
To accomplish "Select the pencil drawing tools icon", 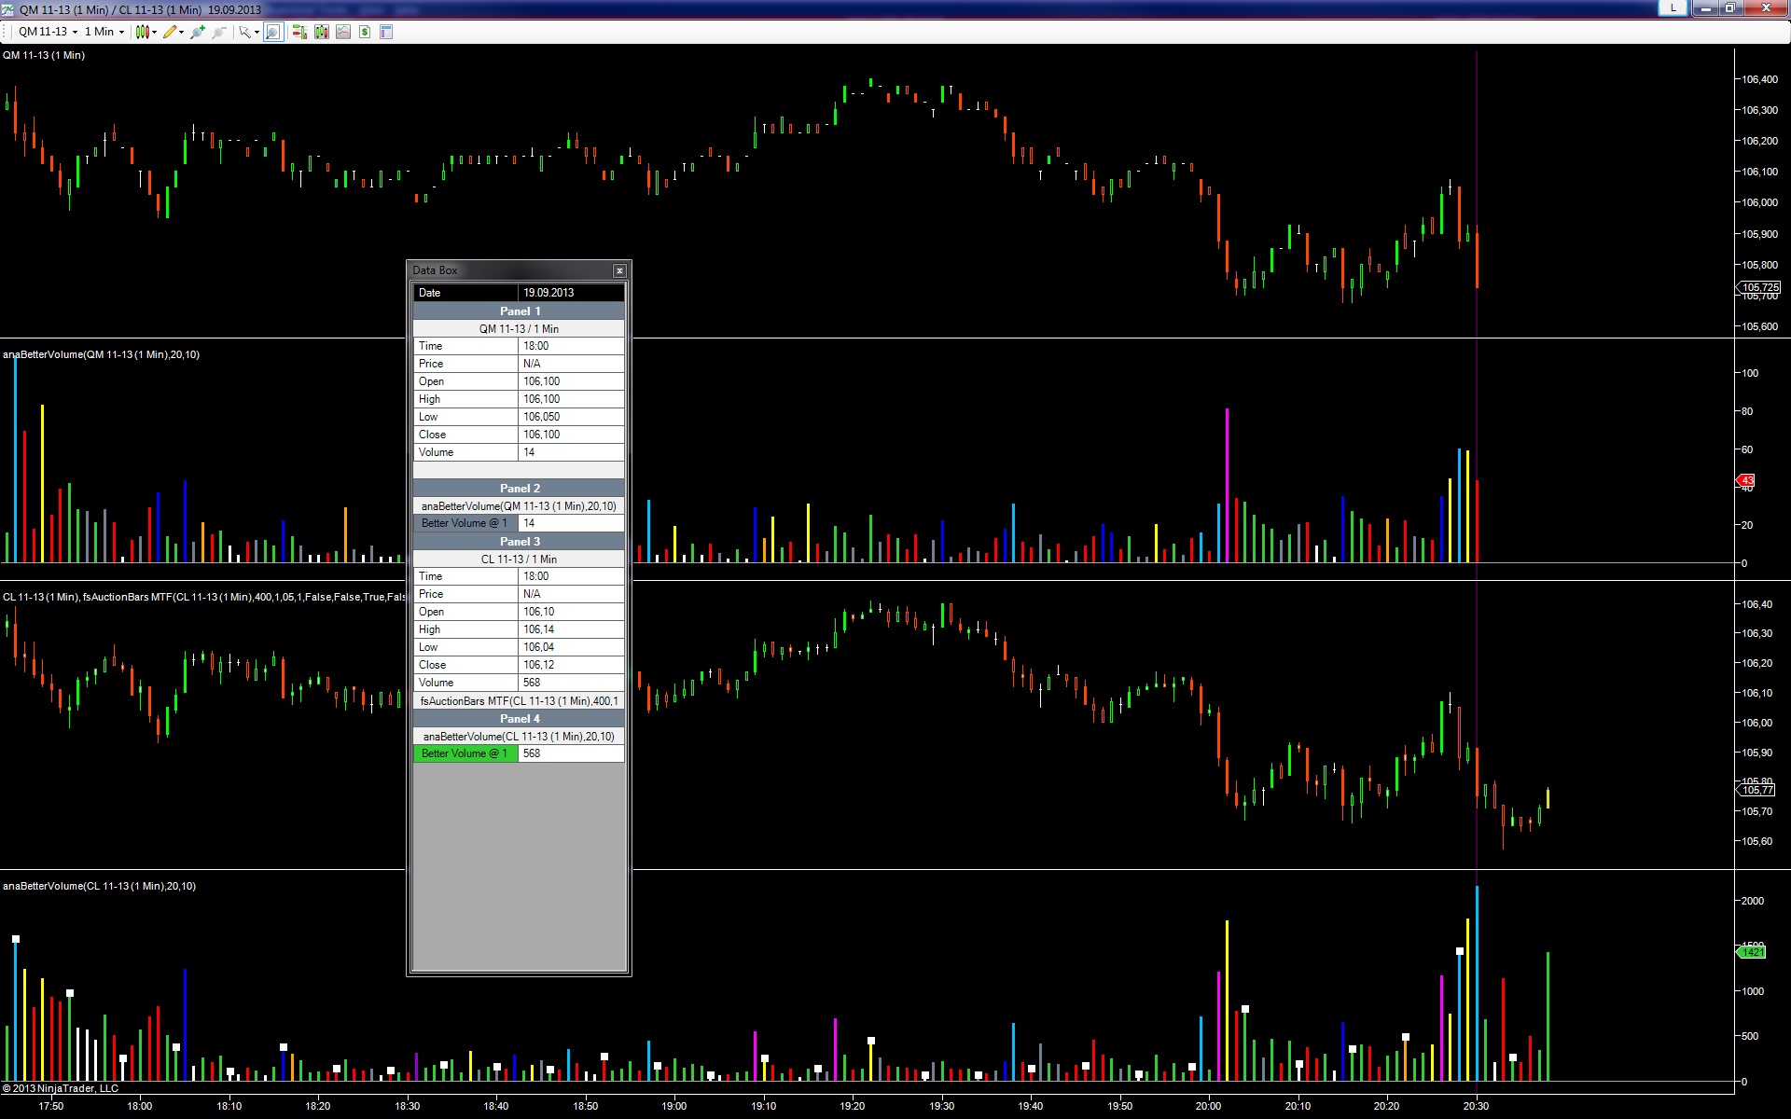I will click(x=169, y=32).
